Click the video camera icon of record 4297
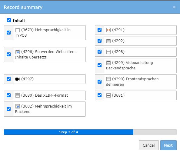This screenshot has width=180, height=153. [18, 79]
